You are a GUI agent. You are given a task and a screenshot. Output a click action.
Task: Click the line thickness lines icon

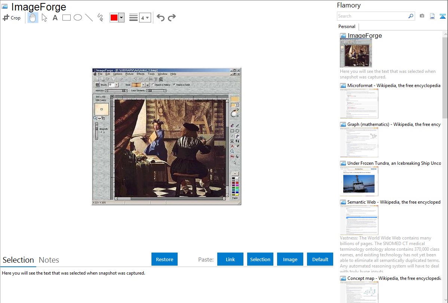(x=134, y=18)
